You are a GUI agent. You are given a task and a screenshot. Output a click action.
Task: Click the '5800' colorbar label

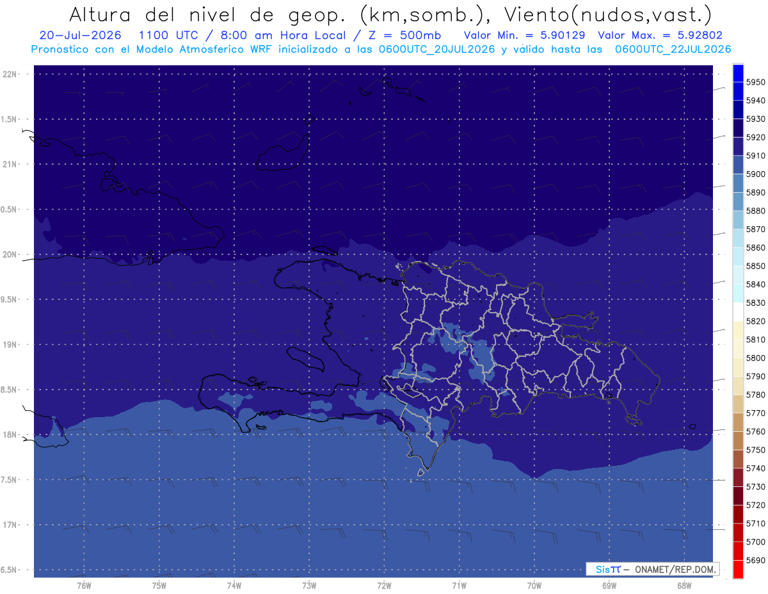coord(756,358)
